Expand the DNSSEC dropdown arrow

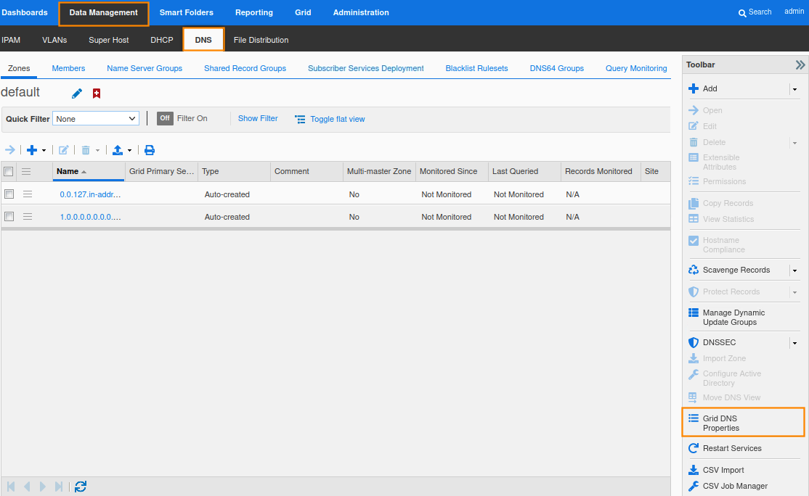[794, 343]
